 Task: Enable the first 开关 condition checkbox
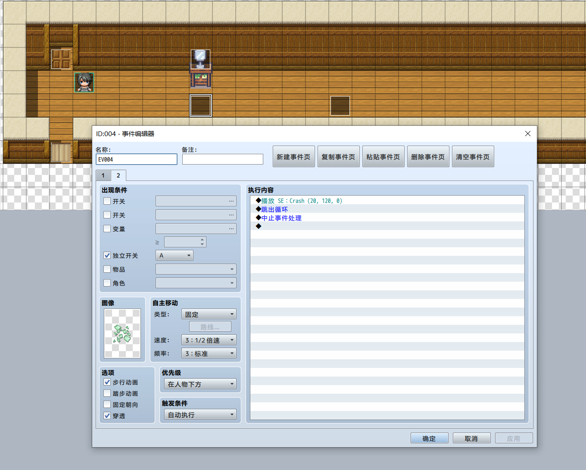pyautogui.click(x=107, y=201)
